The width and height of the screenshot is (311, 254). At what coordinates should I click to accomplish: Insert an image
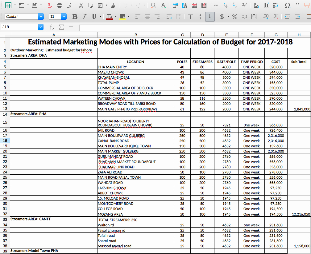pos(257,5)
